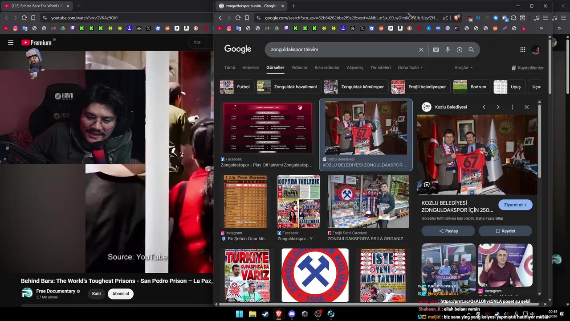Click the YouTube Premium logo
Image resolution: width=570 pixels, height=321 pixels.
37,43
